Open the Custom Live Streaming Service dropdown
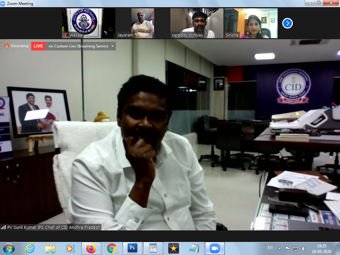Viewport: 340px width, 255px height. [x=113, y=46]
